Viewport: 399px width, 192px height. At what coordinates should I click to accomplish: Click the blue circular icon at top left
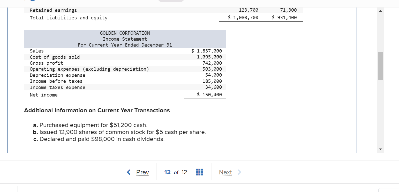pyautogui.click(x=32, y=1)
